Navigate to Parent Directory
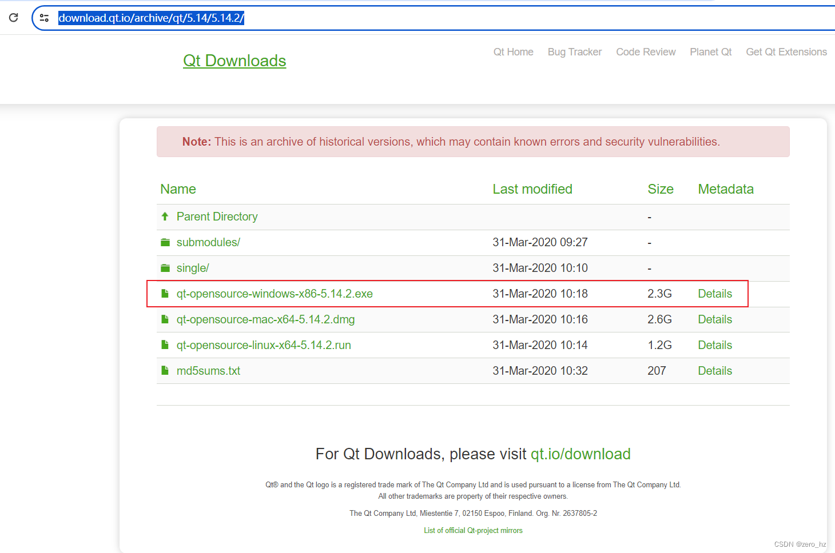Viewport: 835px width, 553px height. tap(217, 217)
